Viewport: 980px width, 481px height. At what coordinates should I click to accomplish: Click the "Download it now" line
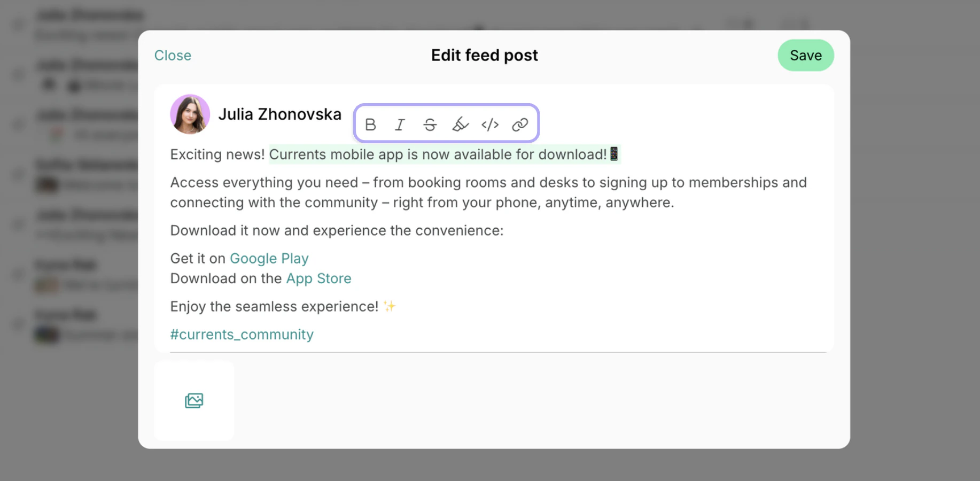pos(337,231)
